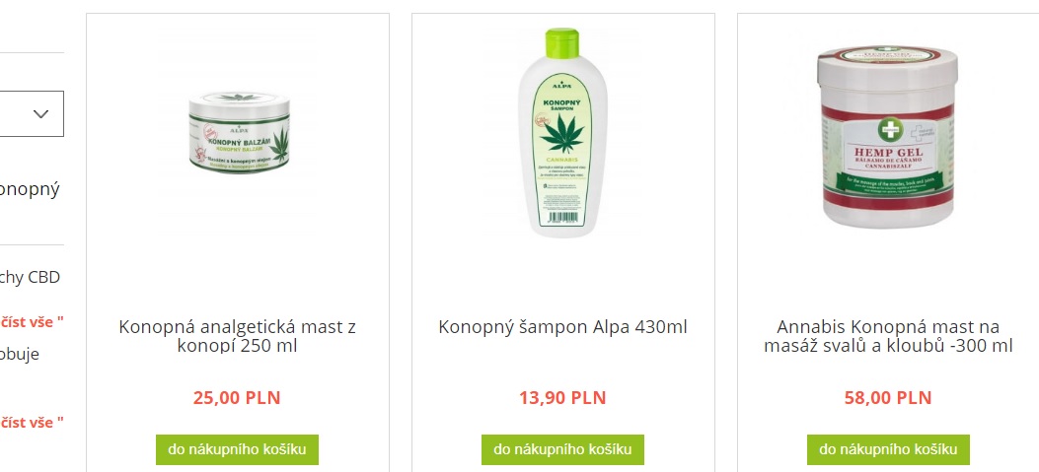
Task: Click the sidebar text ending in 'chy CBD'
Action: [x=30, y=277]
